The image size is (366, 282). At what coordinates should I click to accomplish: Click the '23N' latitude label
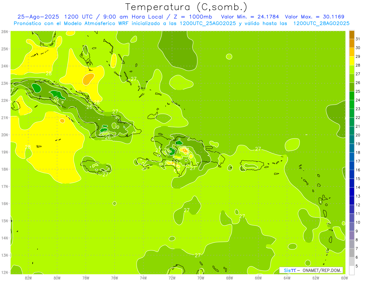[x=5, y=83]
